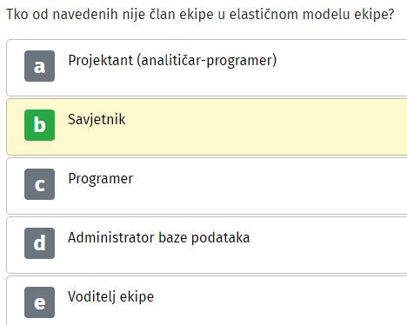This screenshot has height=325, width=407.
Task: Choose the answer "Administrator baze podataka"
Action: (158, 238)
